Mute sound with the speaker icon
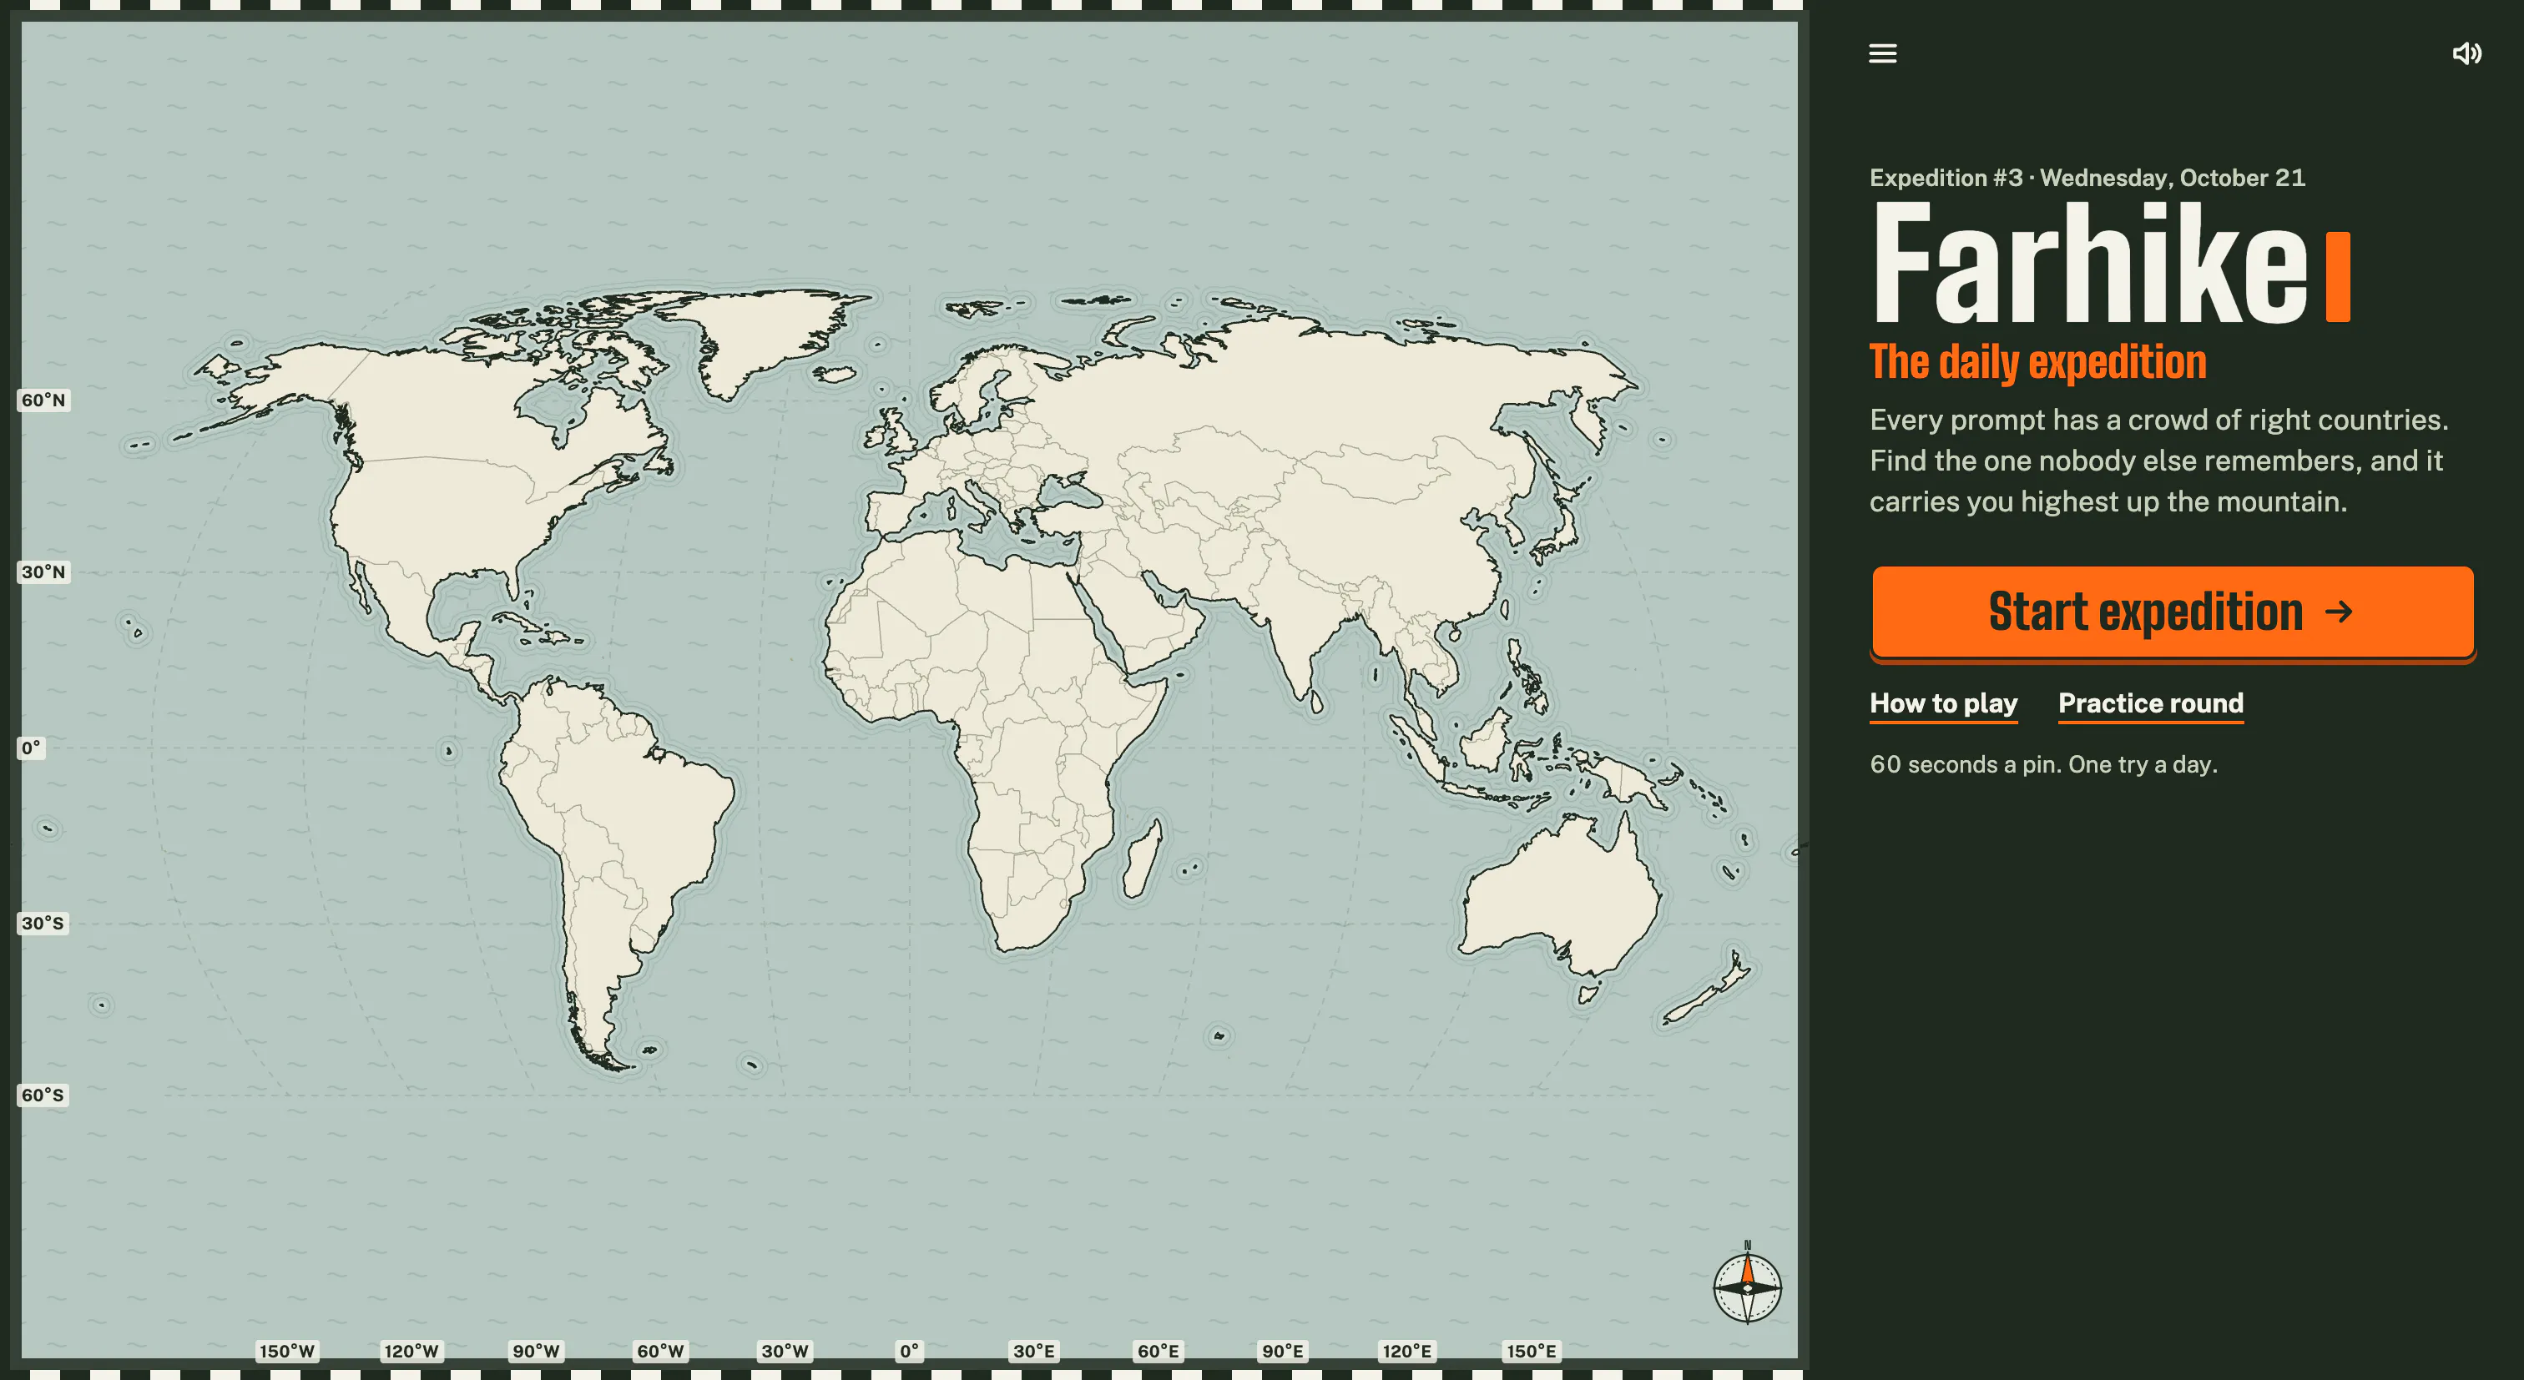 [2466, 54]
